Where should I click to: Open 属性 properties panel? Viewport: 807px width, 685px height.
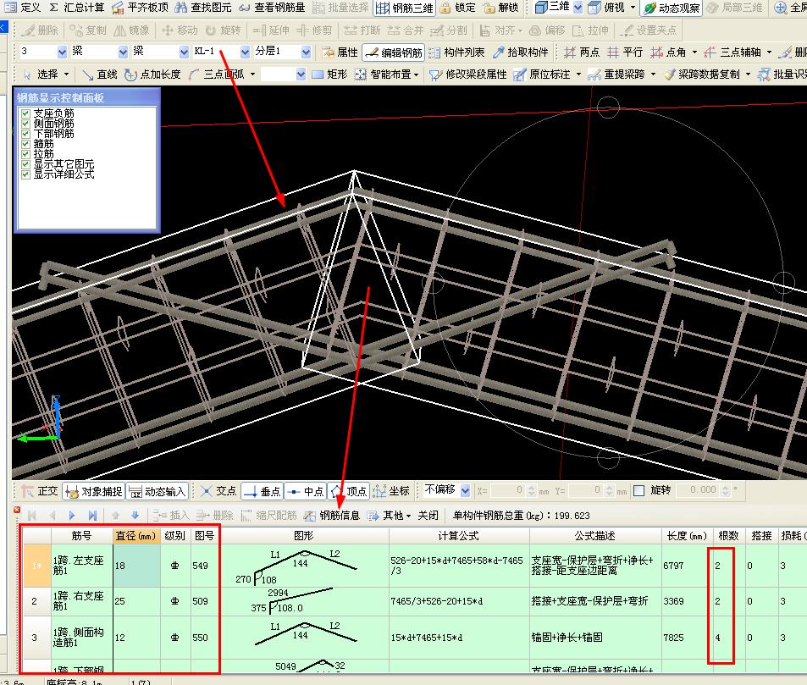[x=340, y=52]
